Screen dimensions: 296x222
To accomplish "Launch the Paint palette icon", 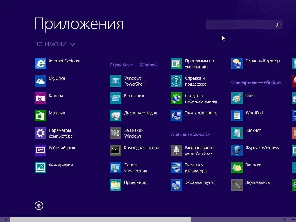I will coord(237,98).
